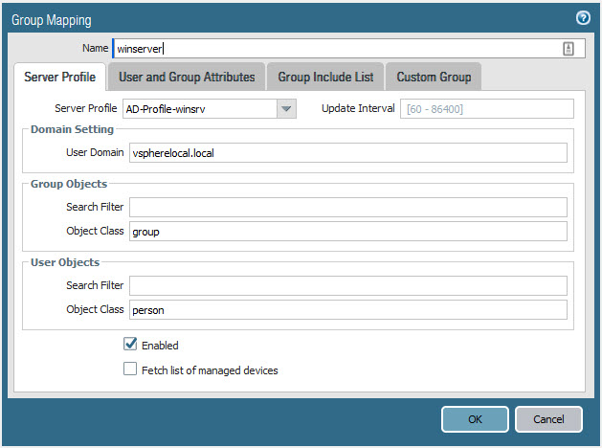
Task: Click Group Objects Search Filter field
Action: pos(347,208)
